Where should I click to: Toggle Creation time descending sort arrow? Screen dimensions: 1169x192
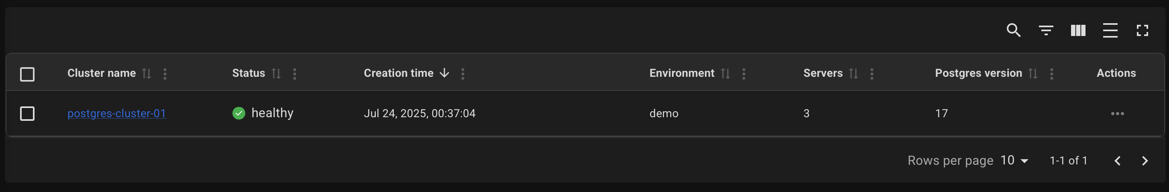[x=444, y=73]
